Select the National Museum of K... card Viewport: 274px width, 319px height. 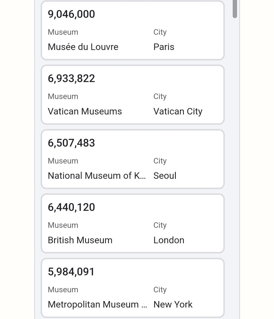(x=133, y=159)
